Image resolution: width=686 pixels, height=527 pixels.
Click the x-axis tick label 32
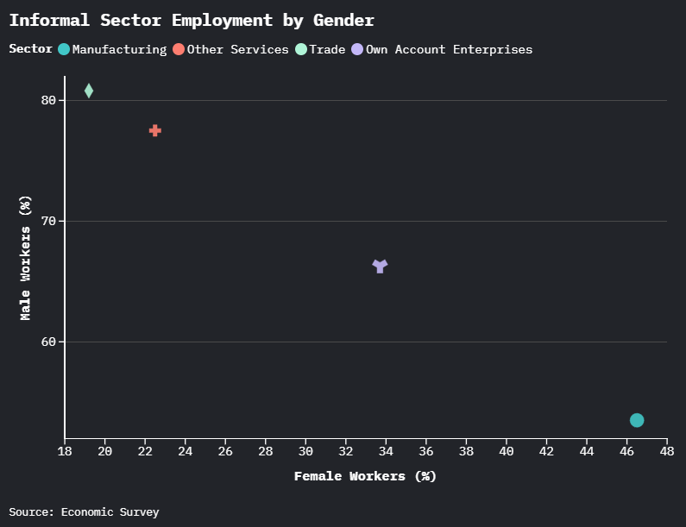pos(346,451)
